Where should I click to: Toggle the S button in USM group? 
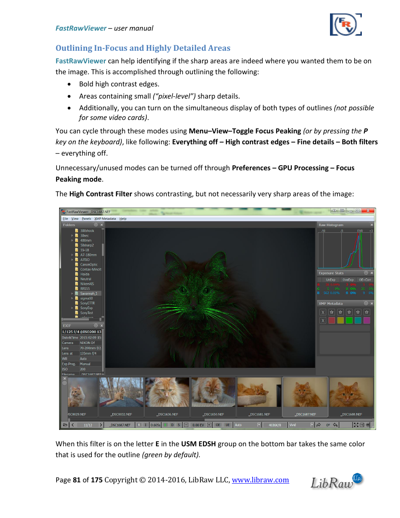[179, 425]
